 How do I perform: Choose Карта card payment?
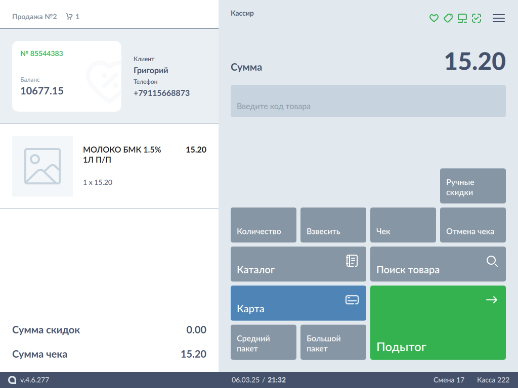pyautogui.click(x=298, y=303)
